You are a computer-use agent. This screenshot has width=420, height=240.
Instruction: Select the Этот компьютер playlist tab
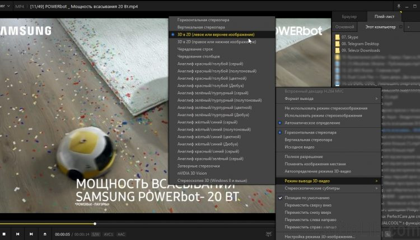[380, 27]
